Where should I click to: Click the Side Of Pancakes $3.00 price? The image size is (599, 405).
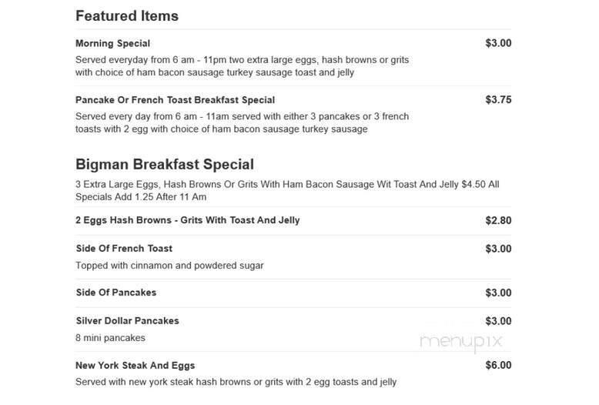[498, 293]
